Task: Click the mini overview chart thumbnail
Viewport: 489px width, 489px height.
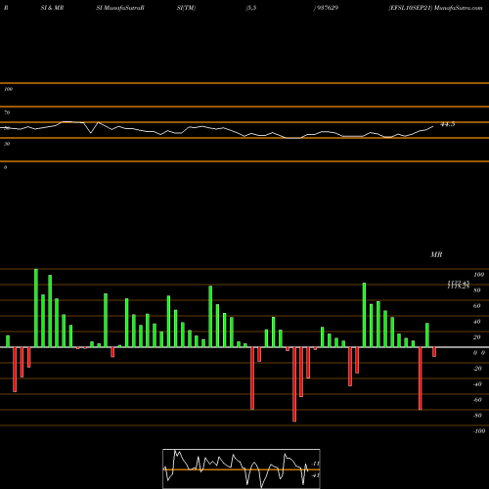Action: point(242,468)
